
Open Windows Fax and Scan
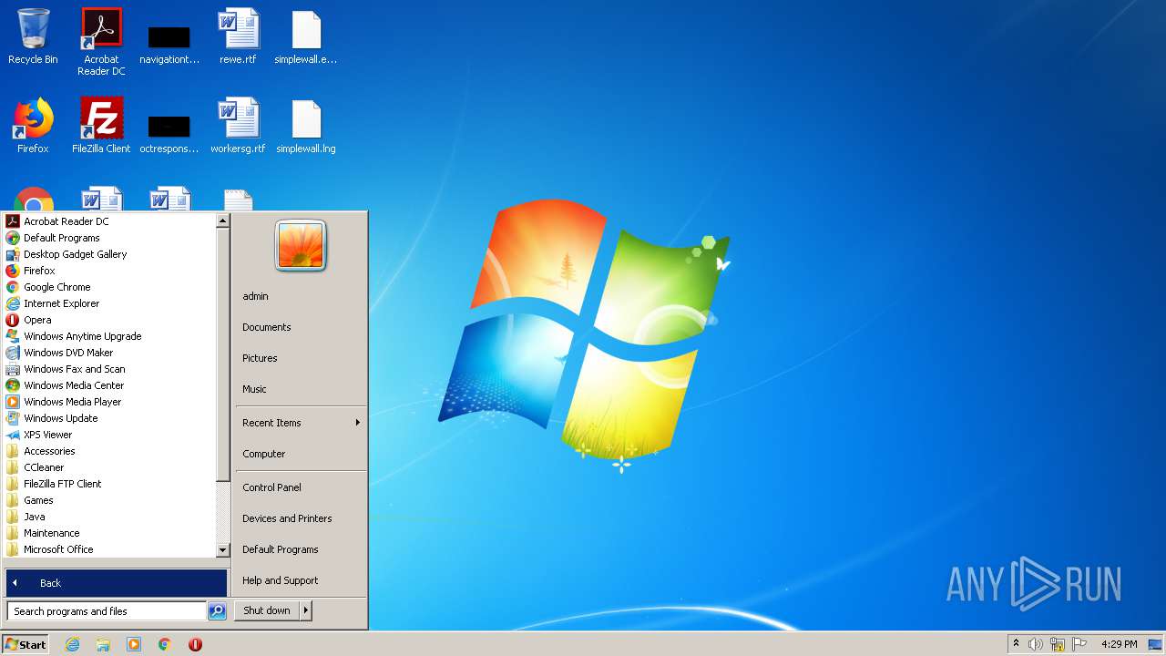point(109,369)
